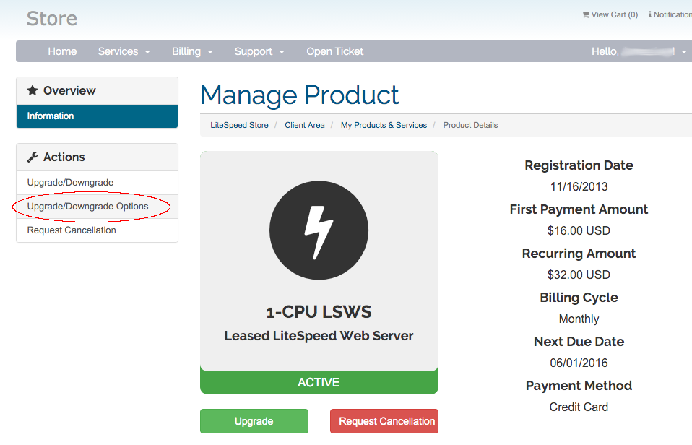The image size is (692, 445).
Task: Click the Next Due Date label
Action: pyautogui.click(x=579, y=342)
